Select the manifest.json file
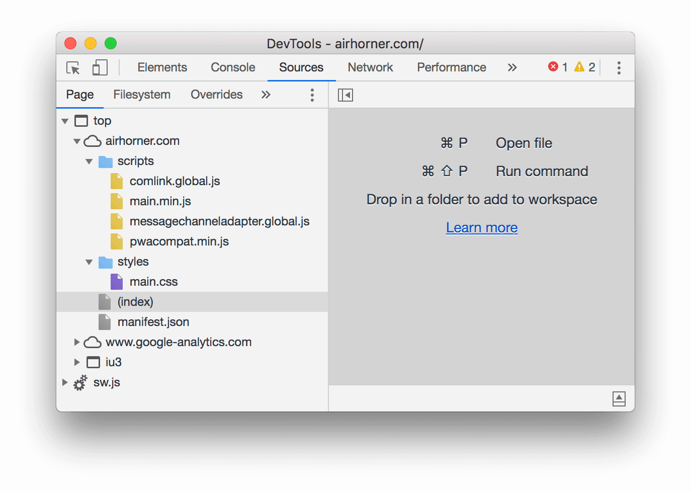 click(154, 322)
